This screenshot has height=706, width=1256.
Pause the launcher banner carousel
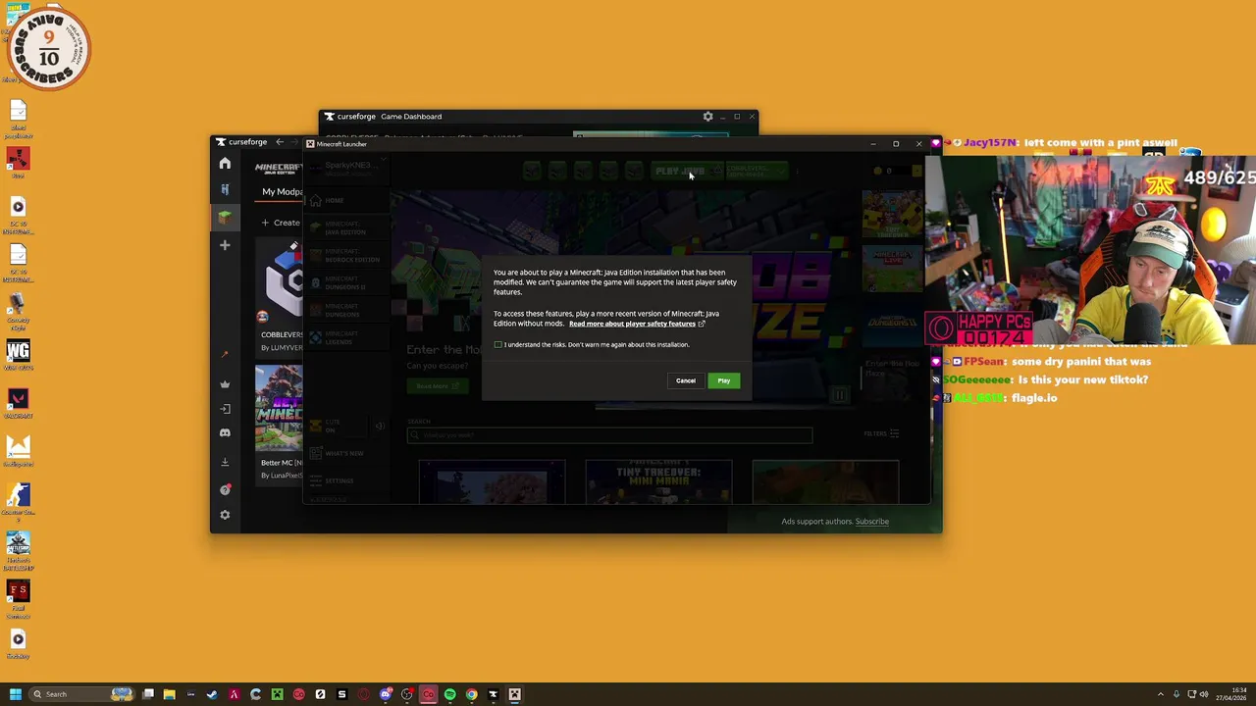[x=839, y=395]
